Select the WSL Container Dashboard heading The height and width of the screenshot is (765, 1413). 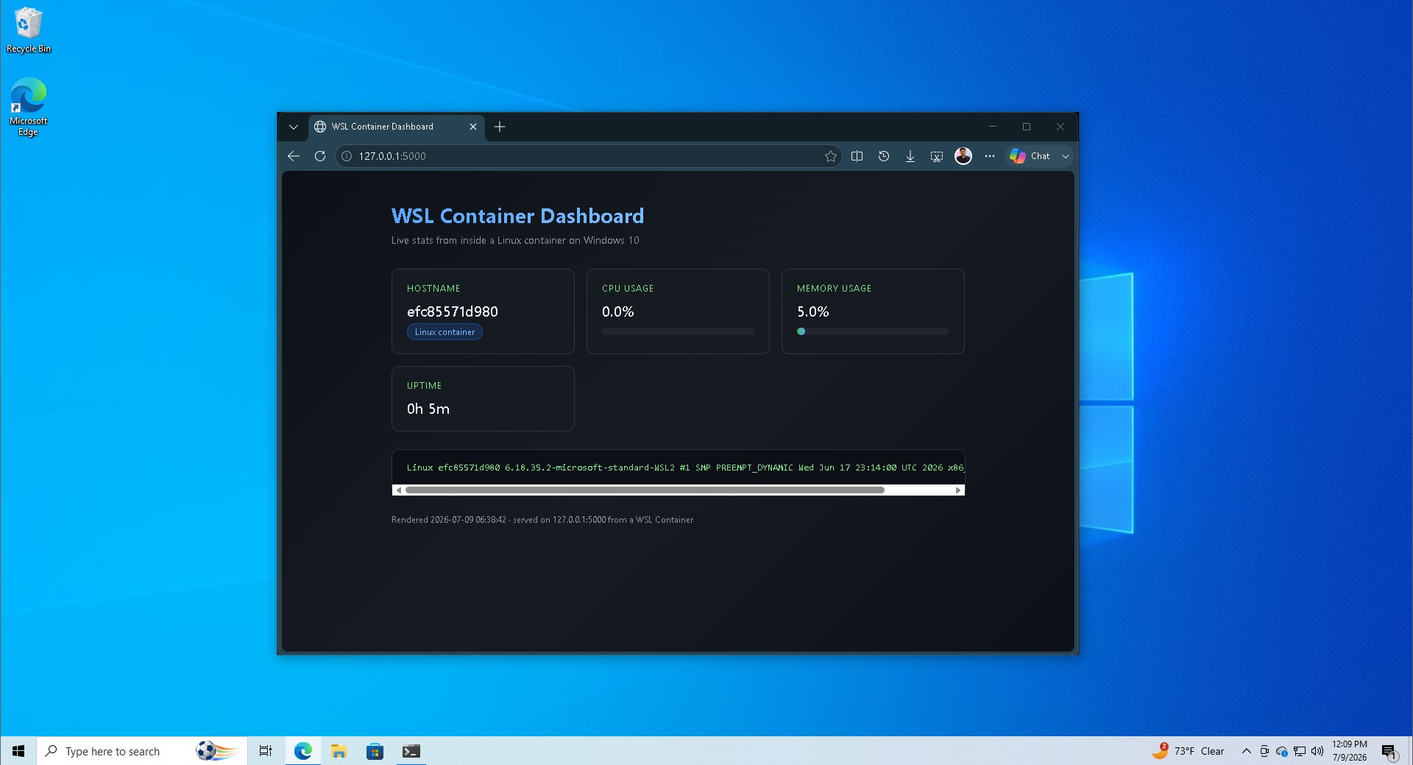pyautogui.click(x=517, y=216)
